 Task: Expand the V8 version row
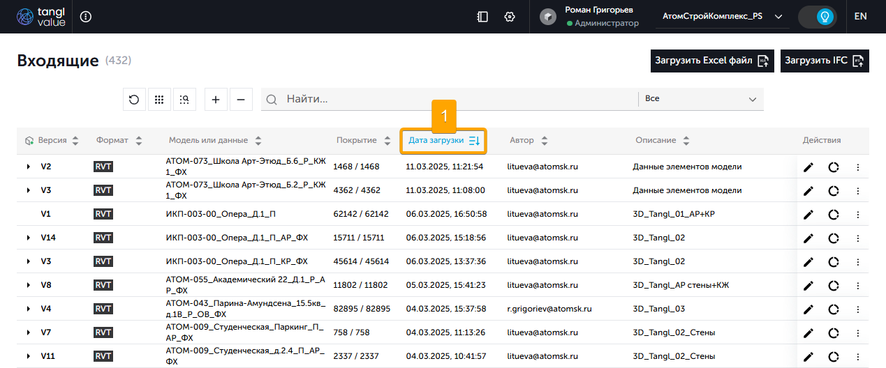29,285
